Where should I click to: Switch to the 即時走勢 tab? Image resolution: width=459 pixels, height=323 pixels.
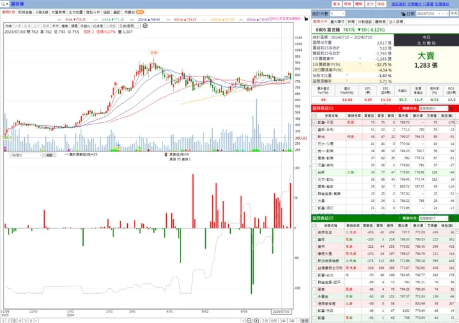click(x=25, y=12)
